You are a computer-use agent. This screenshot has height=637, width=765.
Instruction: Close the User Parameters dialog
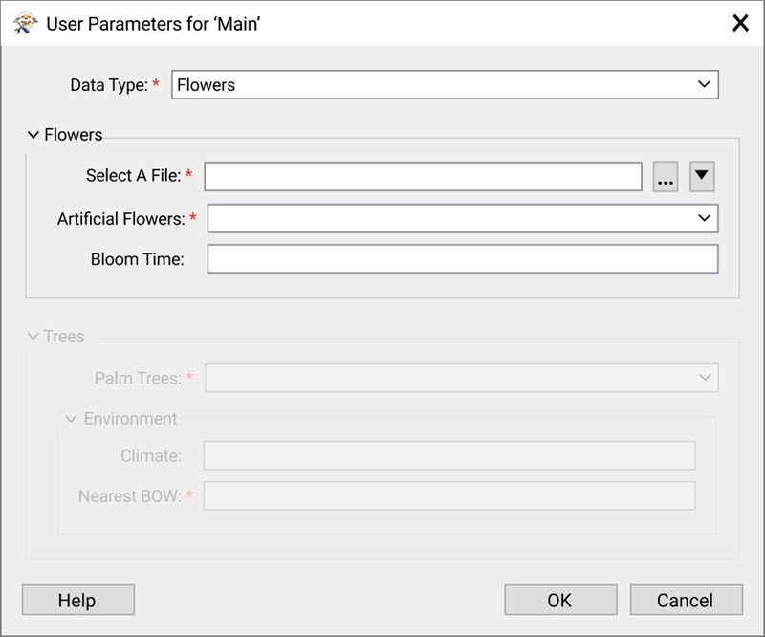click(x=740, y=23)
